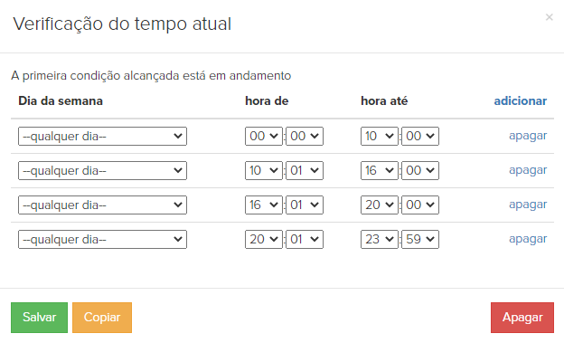The width and height of the screenshot is (564, 343).
Task: Open fourth row start hour 20 dropdown
Action: pyautogui.click(x=264, y=239)
